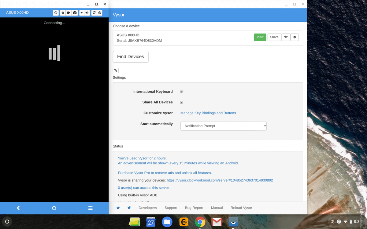Click the link icon above Settings
Image resolution: width=367 pixels, height=229 pixels.
[116, 71]
